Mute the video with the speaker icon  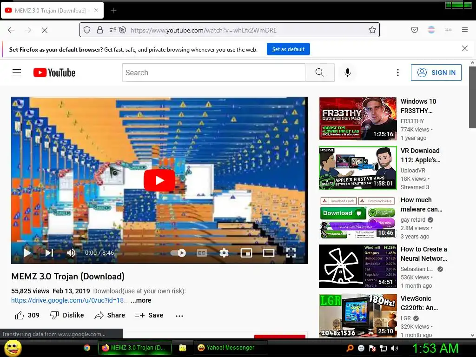coord(71,252)
